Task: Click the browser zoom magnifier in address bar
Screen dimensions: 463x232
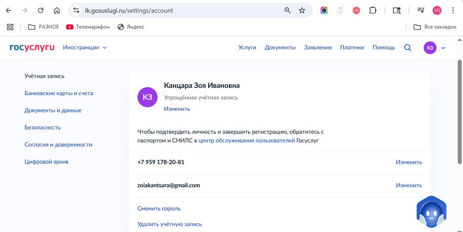Action: pos(287,10)
